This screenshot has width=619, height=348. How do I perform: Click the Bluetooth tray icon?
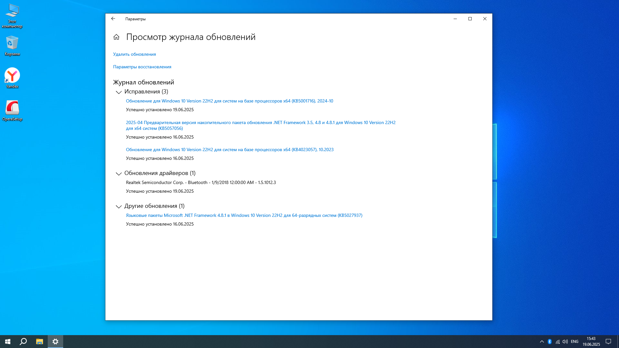[550, 342]
